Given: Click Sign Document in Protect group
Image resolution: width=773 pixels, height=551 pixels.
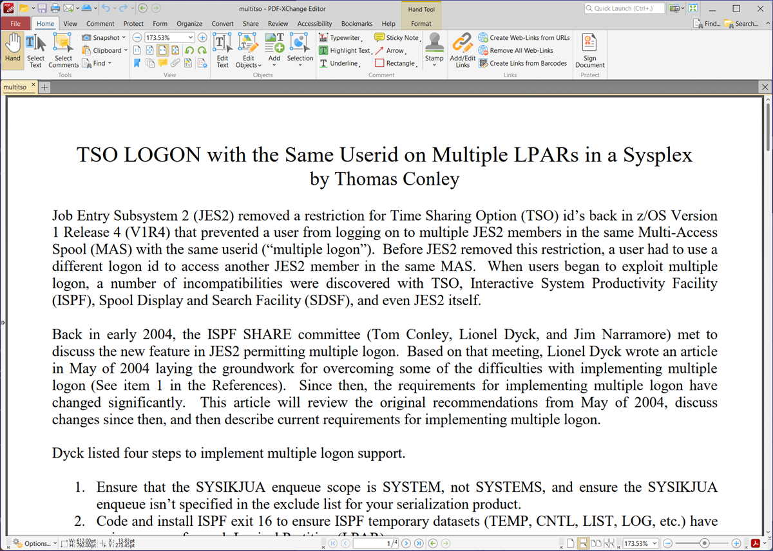Looking at the screenshot, I should click(x=590, y=50).
